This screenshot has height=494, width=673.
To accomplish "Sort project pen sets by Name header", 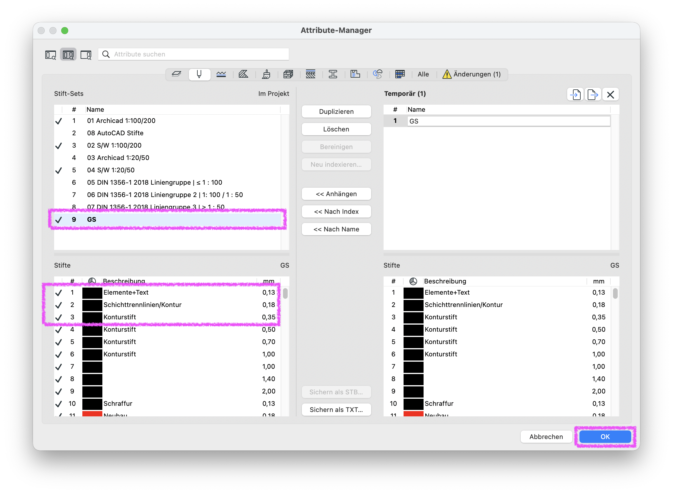I will click(x=183, y=109).
